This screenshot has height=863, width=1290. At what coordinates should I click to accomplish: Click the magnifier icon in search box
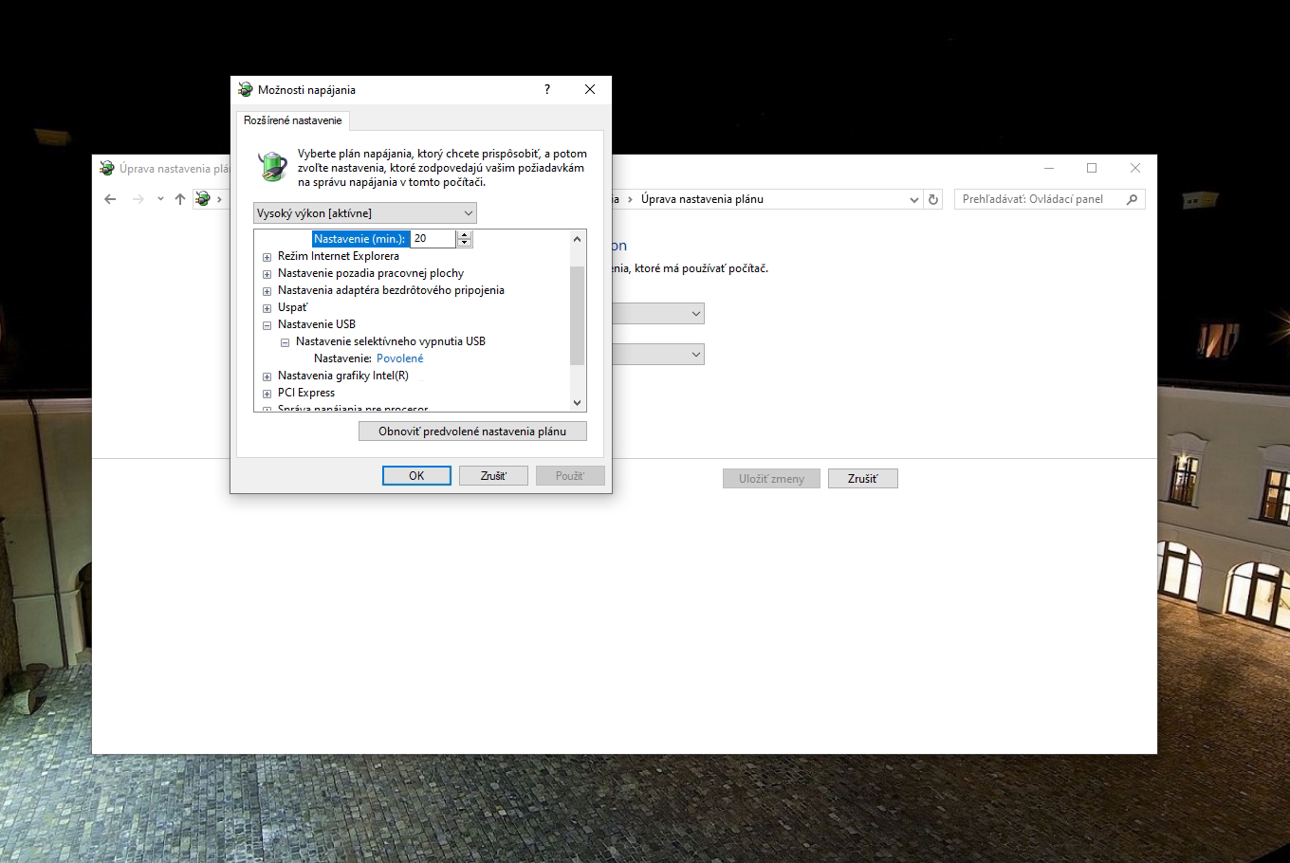(1132, 199)
